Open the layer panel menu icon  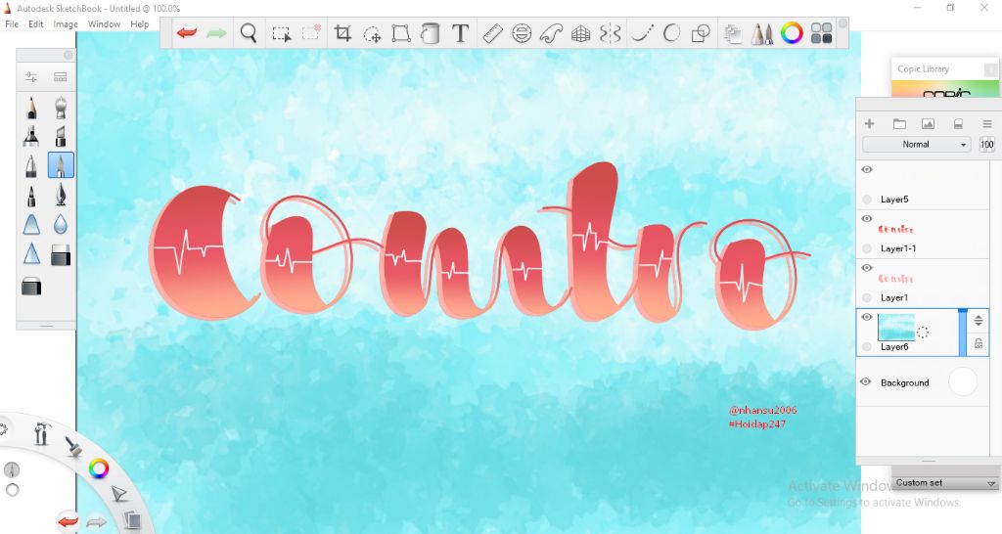[x=987, y=124]
